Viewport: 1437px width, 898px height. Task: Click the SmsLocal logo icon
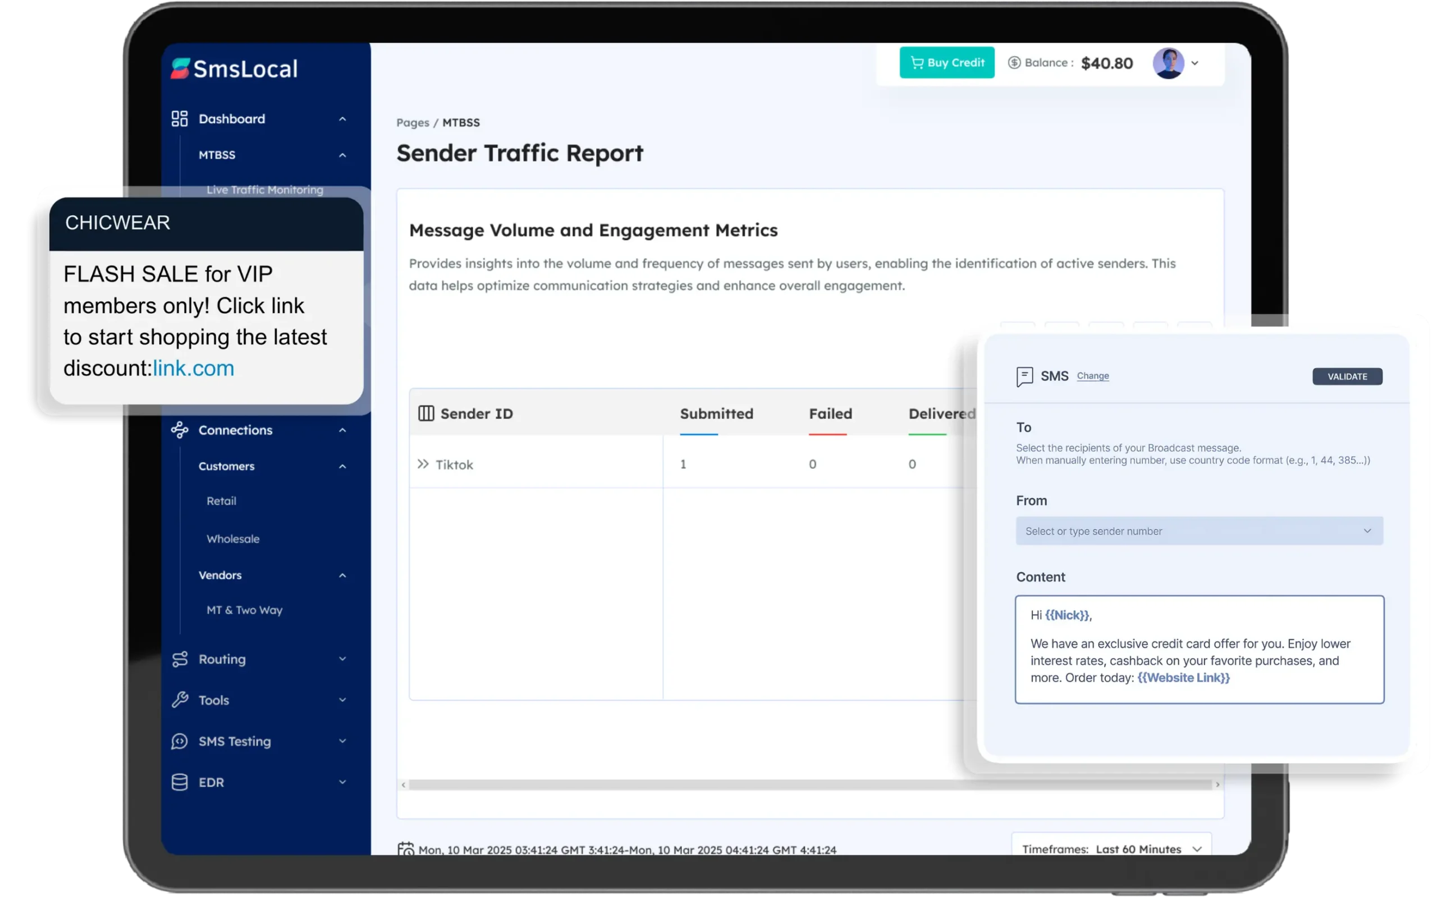[x=180, y=68]
